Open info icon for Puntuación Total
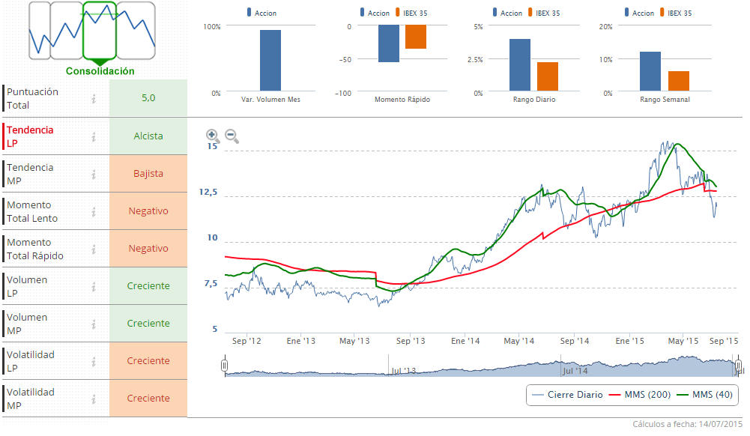 pos(94,98)
